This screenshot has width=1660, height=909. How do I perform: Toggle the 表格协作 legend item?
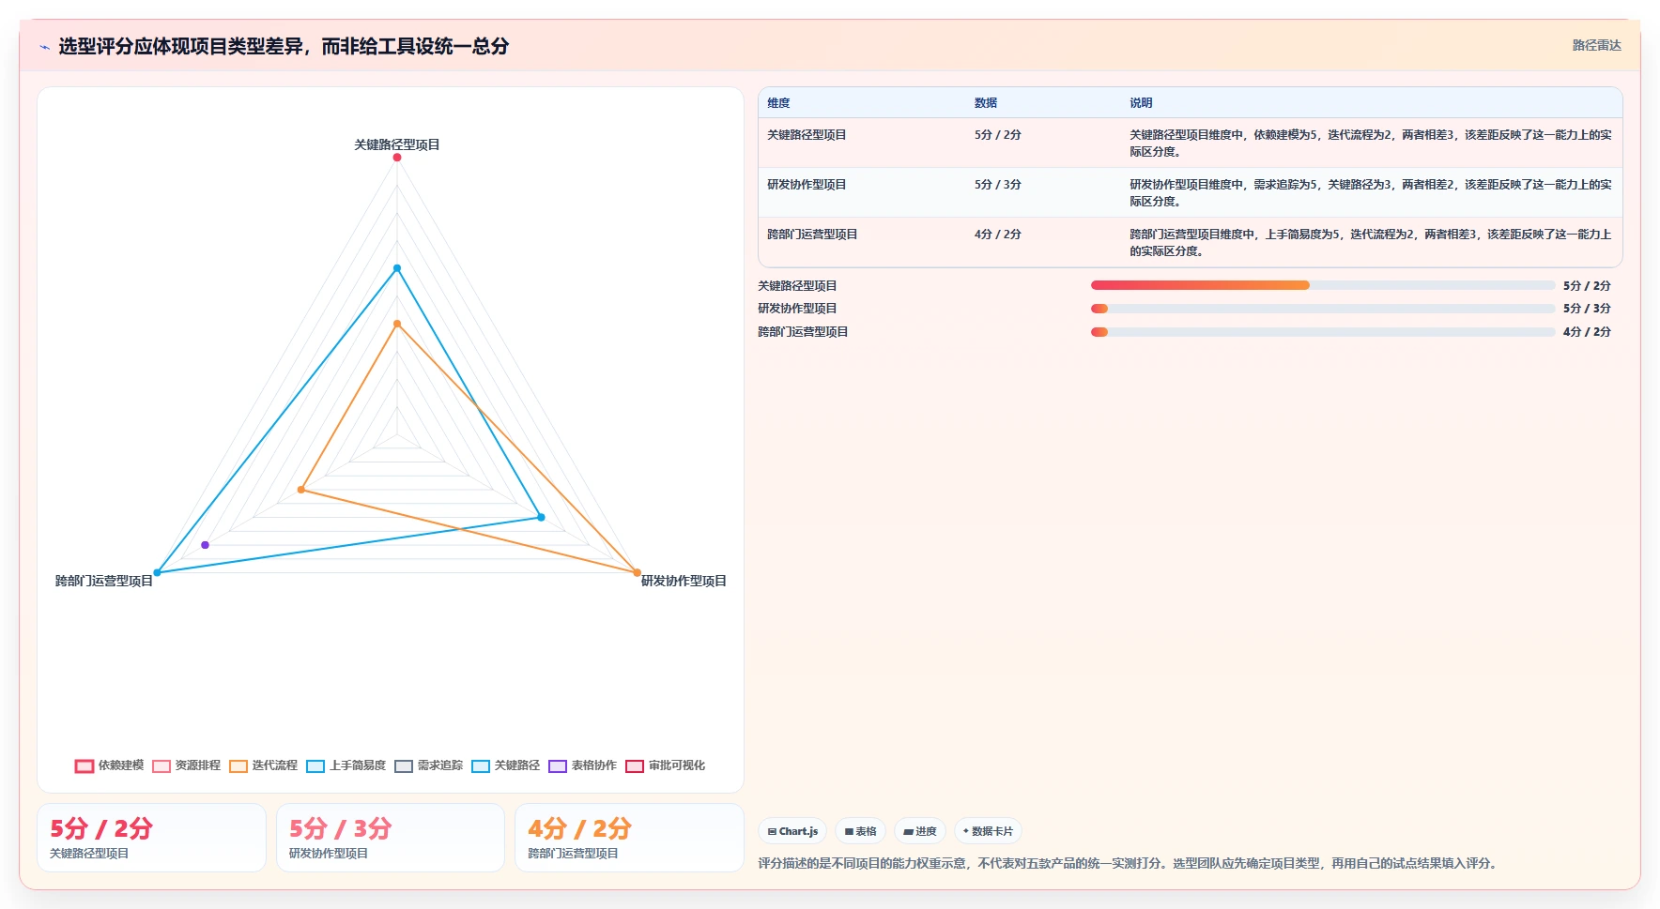pyautogui.click(x=583, y=765)
